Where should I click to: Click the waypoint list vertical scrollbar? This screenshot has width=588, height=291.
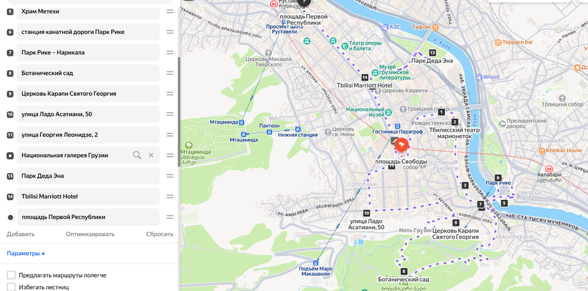tap(178, 88)
